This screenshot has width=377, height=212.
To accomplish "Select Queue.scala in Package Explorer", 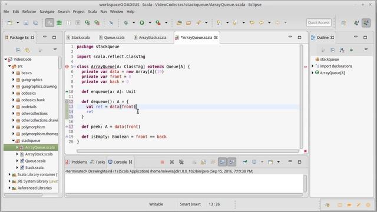I will [35, 161].
